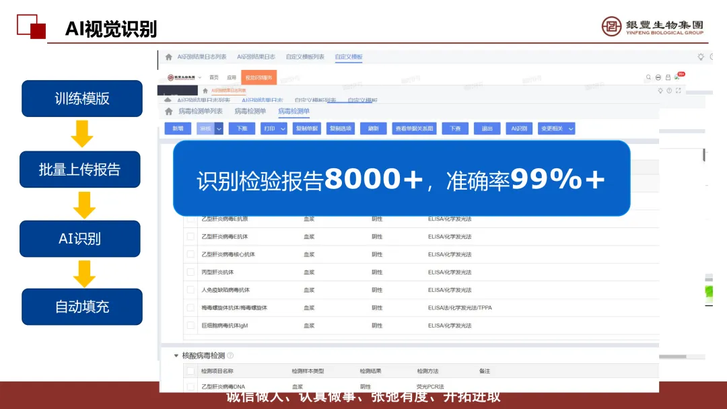Click the icon just left of the 99+ badge

[668, 77]
